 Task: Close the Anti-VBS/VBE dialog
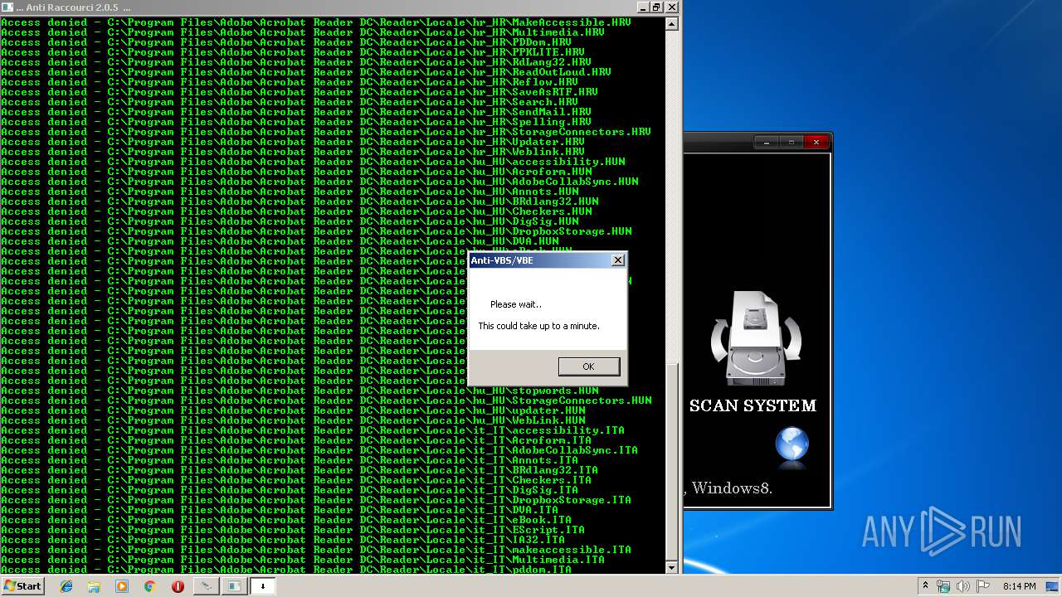click(x=617, y=260)
